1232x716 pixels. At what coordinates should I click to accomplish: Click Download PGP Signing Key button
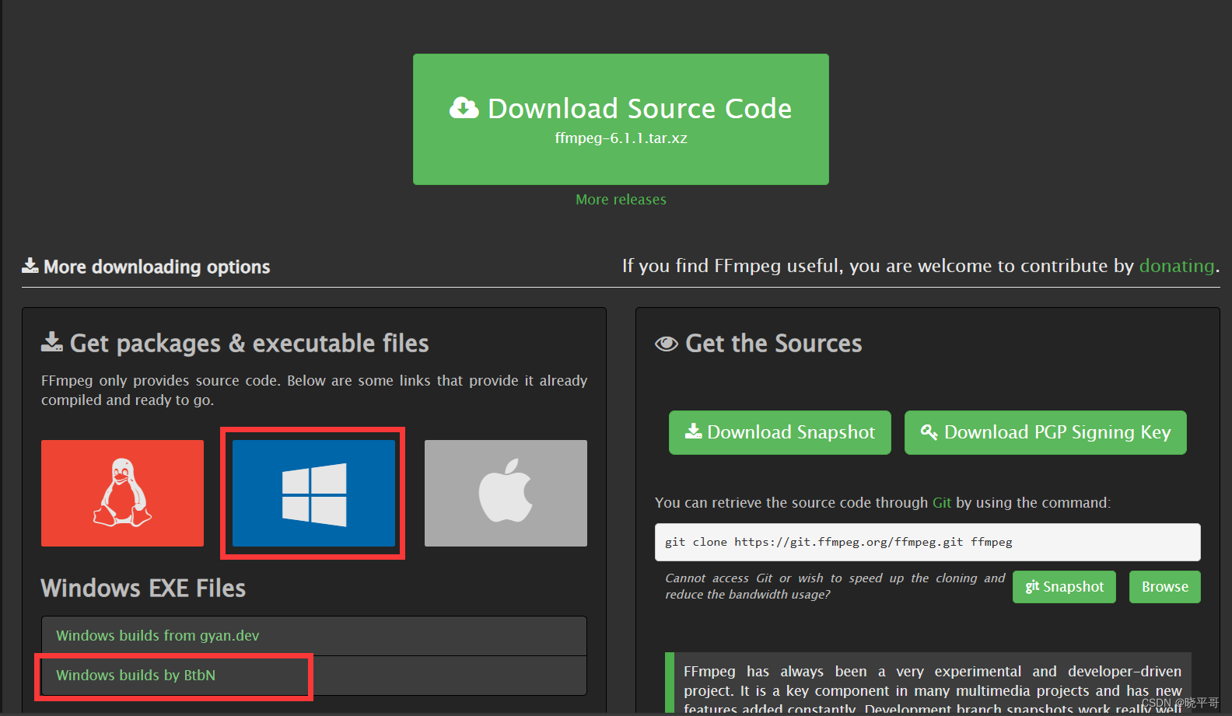[x=1045, y=432]
